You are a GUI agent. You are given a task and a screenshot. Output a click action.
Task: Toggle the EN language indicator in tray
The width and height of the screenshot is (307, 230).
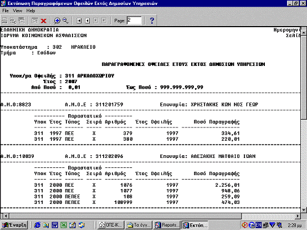click(x=258, y=225)
